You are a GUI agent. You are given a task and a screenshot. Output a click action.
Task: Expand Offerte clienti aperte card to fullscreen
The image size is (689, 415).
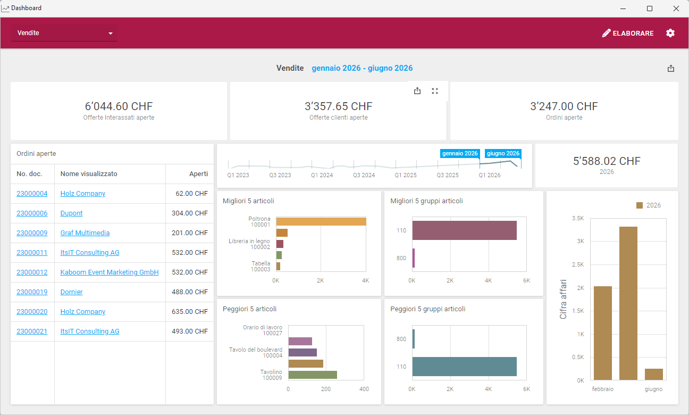(435, 91)
